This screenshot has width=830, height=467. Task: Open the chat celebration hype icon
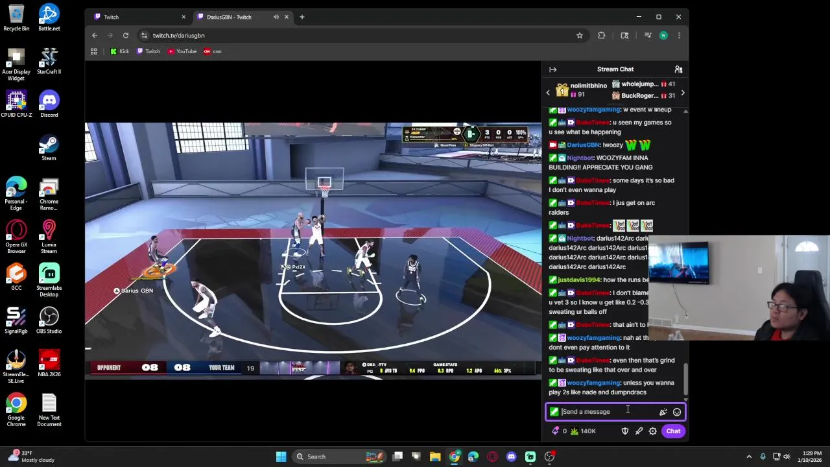click(x=663, y=412)
